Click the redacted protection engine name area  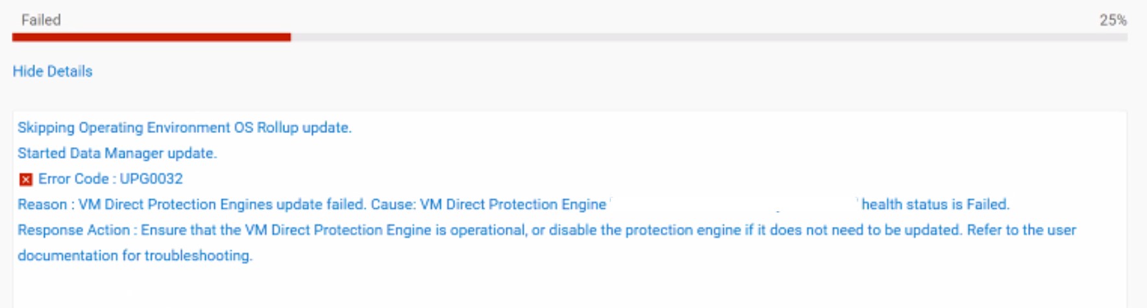point(734,204)
